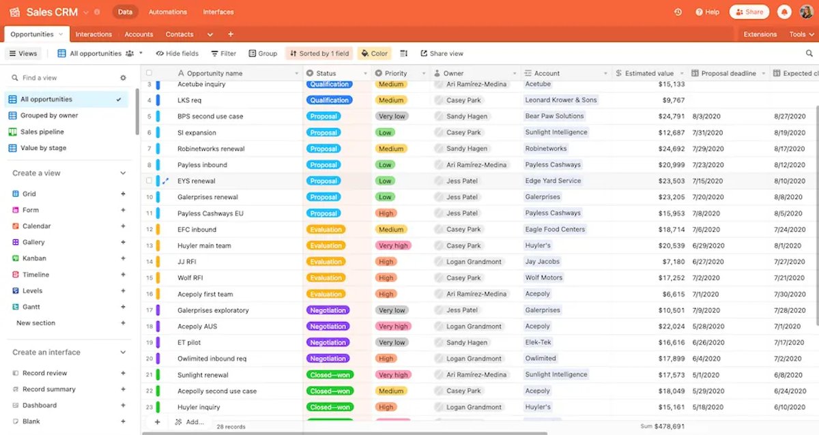Add a Grid view plus
The image size is (819, 435).
pos(124,194)
